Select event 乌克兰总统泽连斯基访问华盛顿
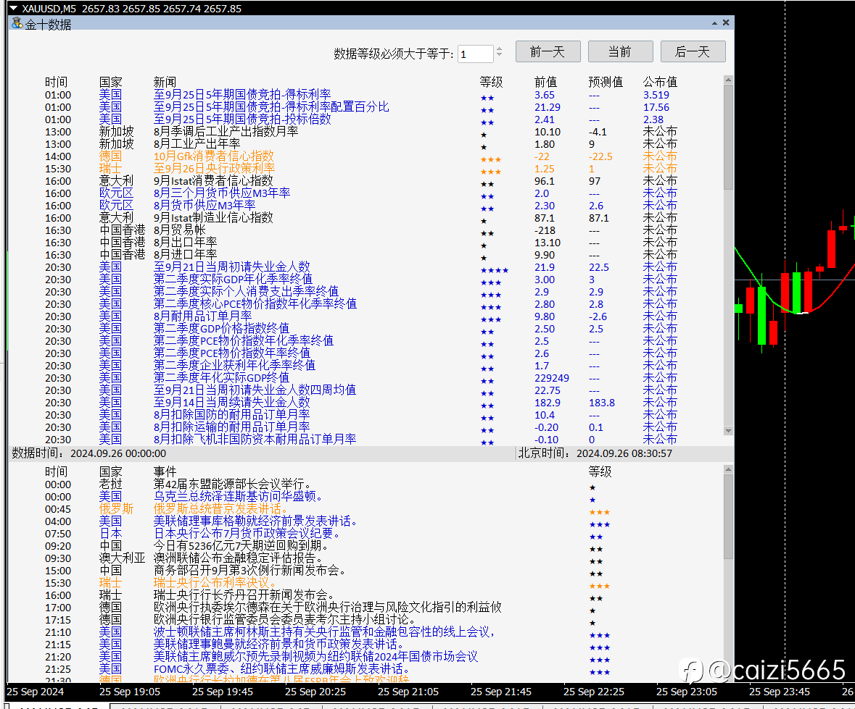The width and height of the screenshot is (855, 709). pyautogui.click(x=327, y=497)
